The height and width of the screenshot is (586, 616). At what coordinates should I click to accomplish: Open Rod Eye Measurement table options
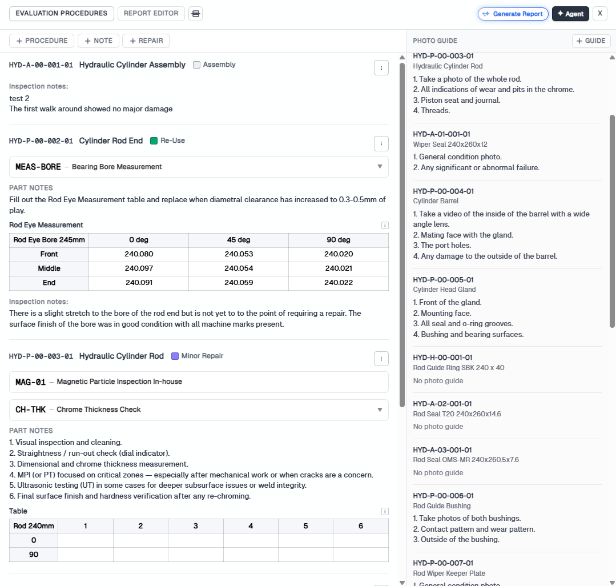click(385, 225)
